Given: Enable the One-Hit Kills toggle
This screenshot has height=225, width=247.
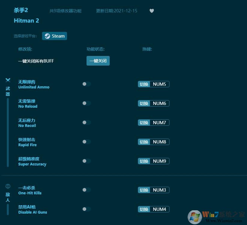Looking at the screenshot, I should [x=86, y=190].
